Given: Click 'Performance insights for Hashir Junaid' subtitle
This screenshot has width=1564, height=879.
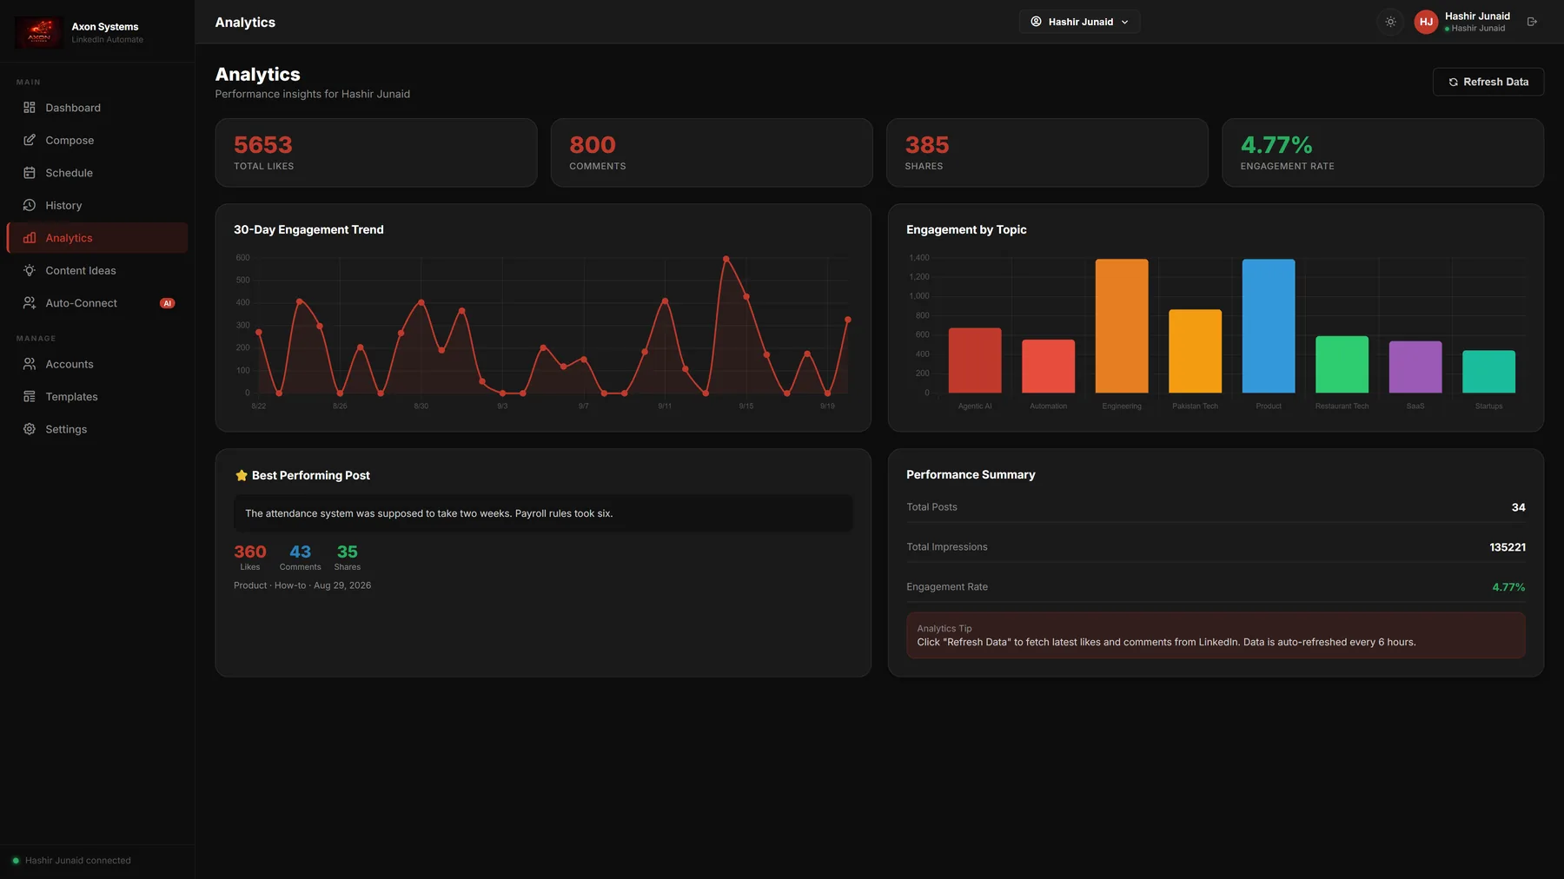Looking at the screenshot, I should coord(313,94).
